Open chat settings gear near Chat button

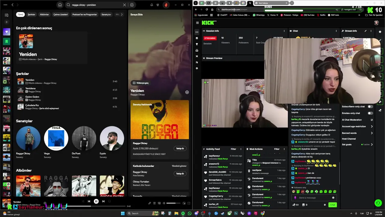(325, 205)
